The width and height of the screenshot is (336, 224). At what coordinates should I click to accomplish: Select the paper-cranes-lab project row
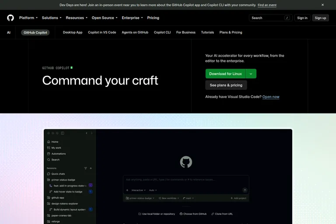tap(59, 215)
